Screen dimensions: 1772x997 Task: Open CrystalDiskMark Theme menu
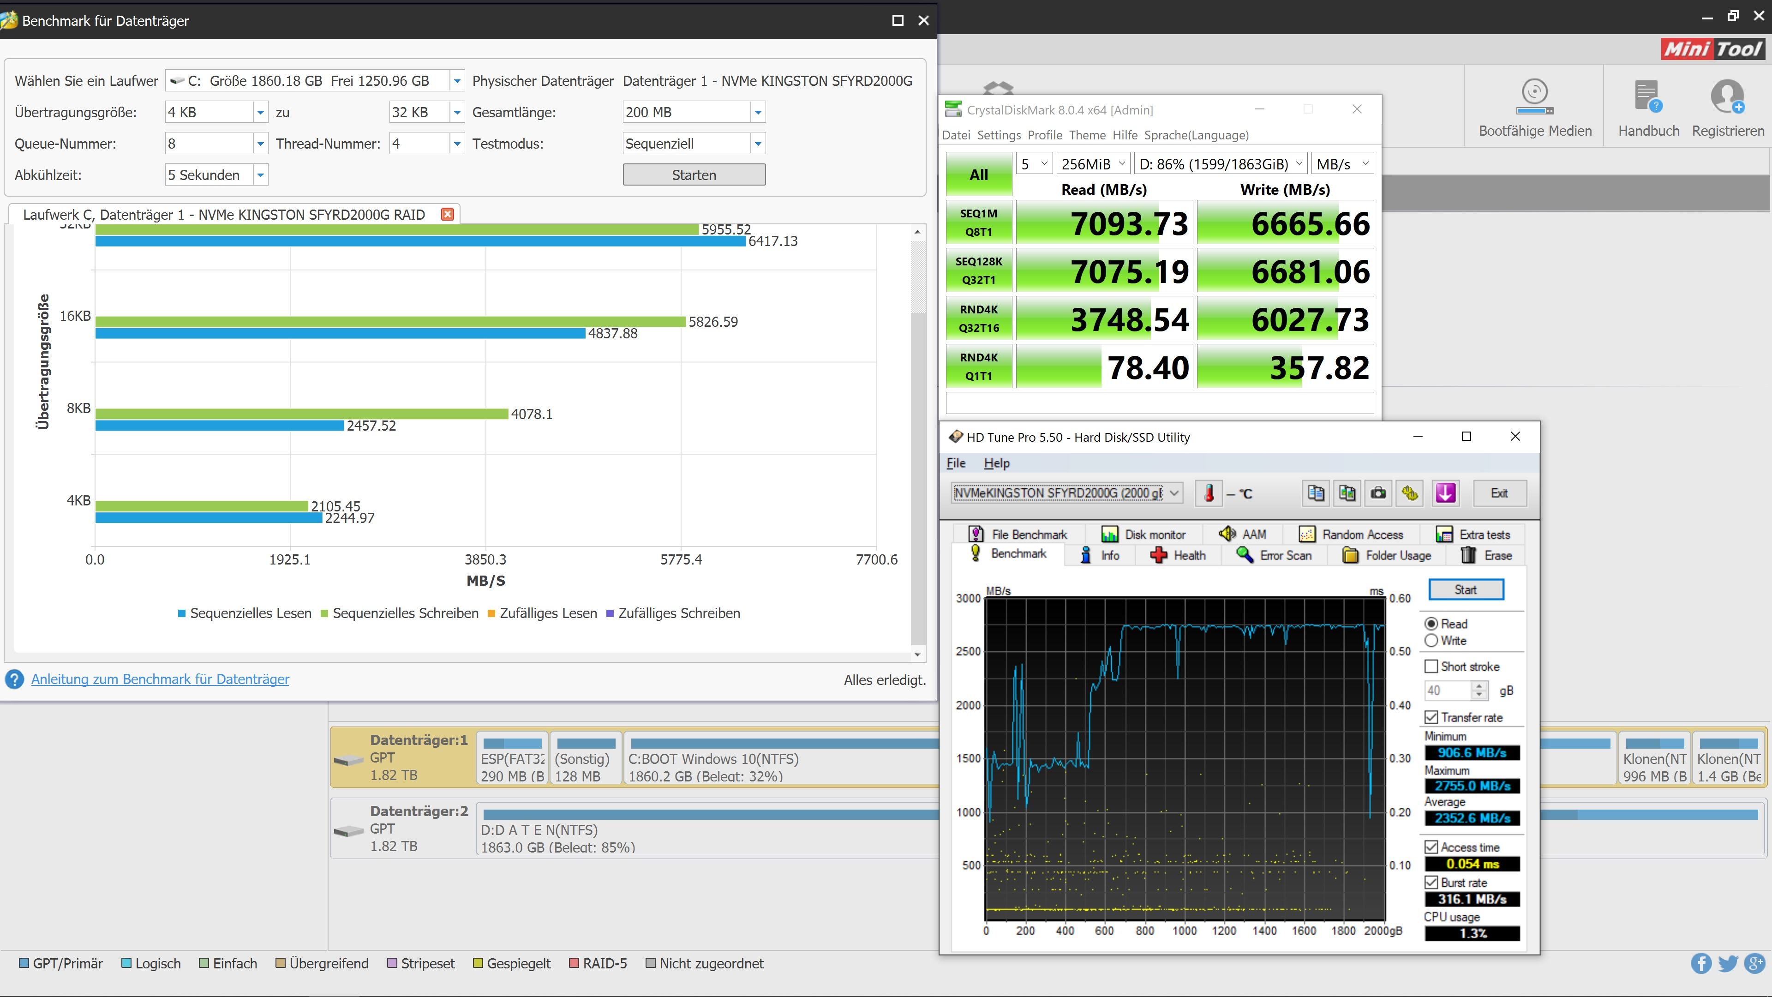pos(1087,135)
